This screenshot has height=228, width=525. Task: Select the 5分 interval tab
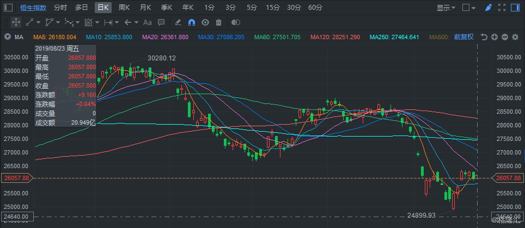pyautogui.click(x=252, y=8)
